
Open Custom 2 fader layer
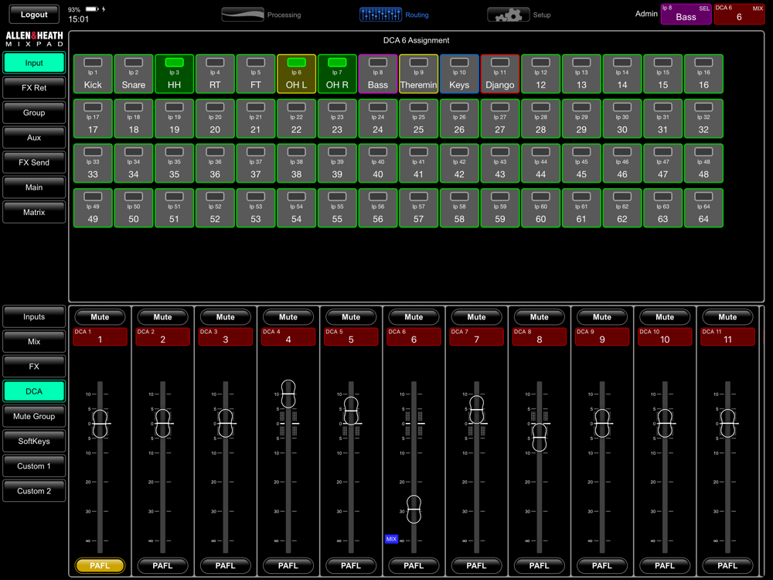point(34,491)
